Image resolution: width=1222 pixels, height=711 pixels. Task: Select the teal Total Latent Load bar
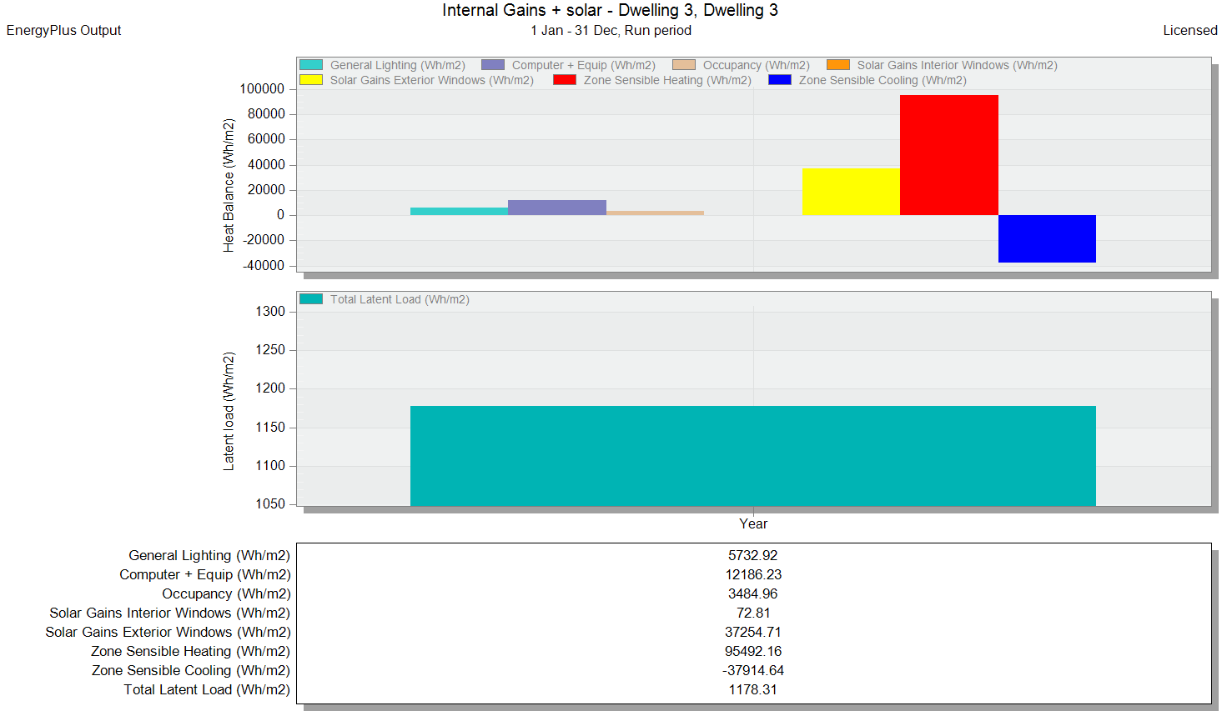pyautogui.click(x=753, y=456)
